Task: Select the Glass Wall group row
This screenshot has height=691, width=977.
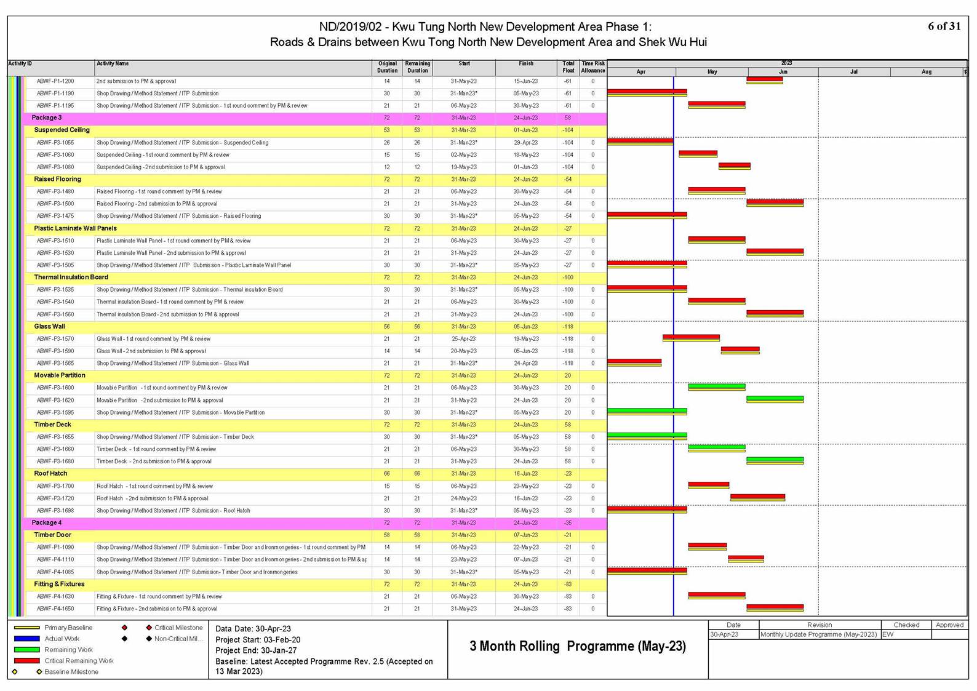Action: [x=316, y=326]
